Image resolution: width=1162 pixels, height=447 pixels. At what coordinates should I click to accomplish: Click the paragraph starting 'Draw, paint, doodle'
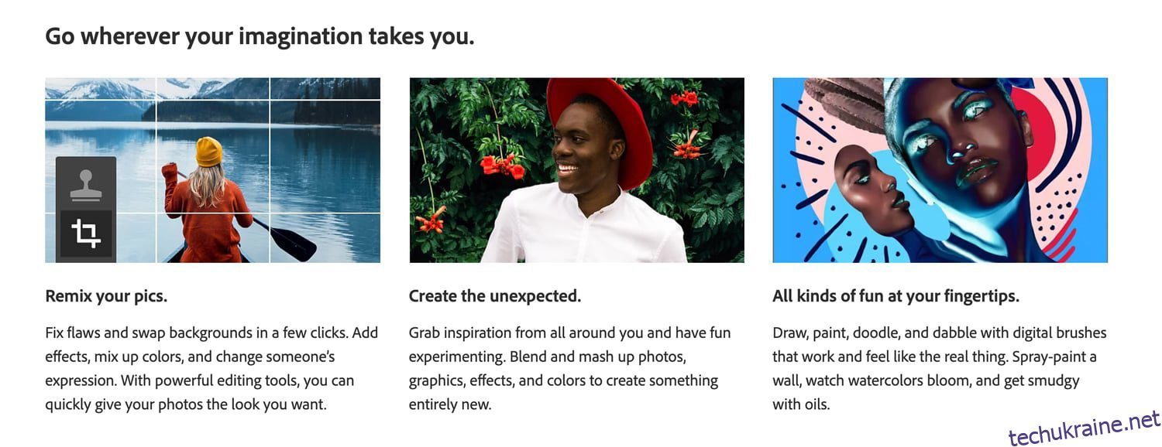tap(940, 368)
